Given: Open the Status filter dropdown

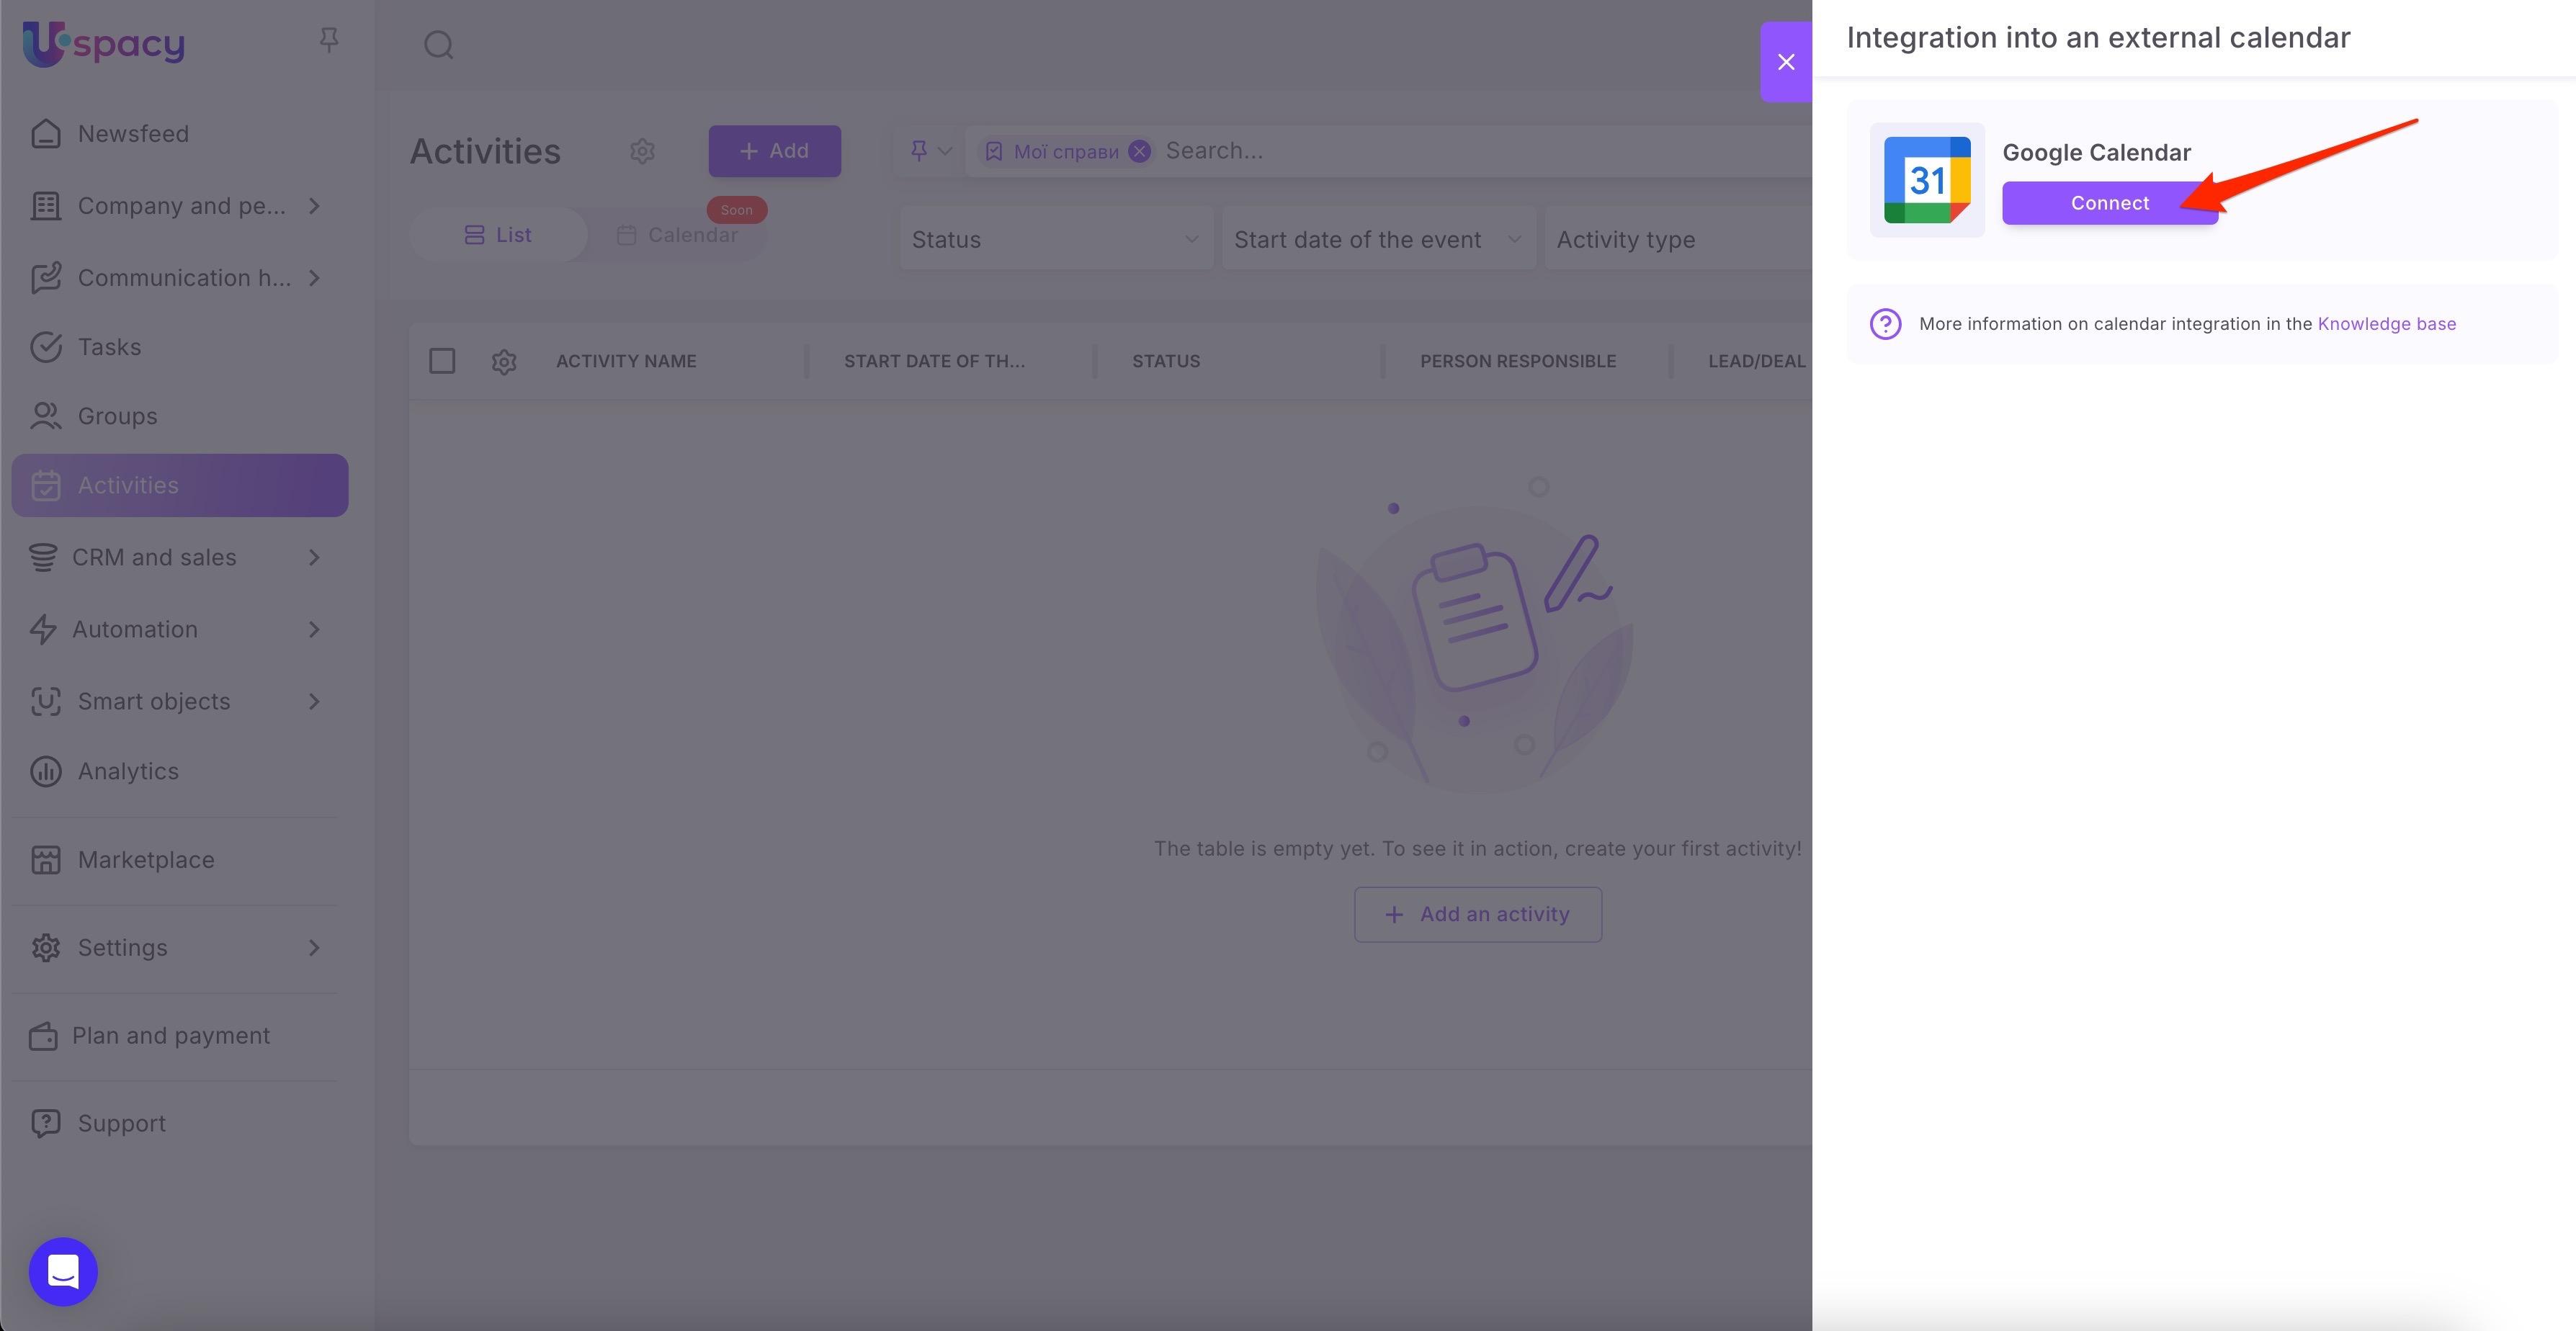Looking at the screenshot, I should [x=1055, y=239].
